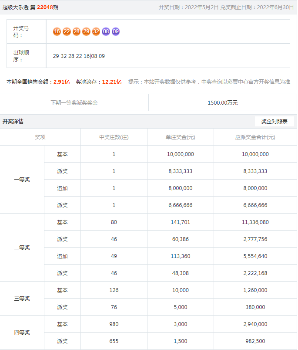Click third prize per-bet amount 10,000
Viewport: 298px width, 350px height.
click(x=181, y=290)
